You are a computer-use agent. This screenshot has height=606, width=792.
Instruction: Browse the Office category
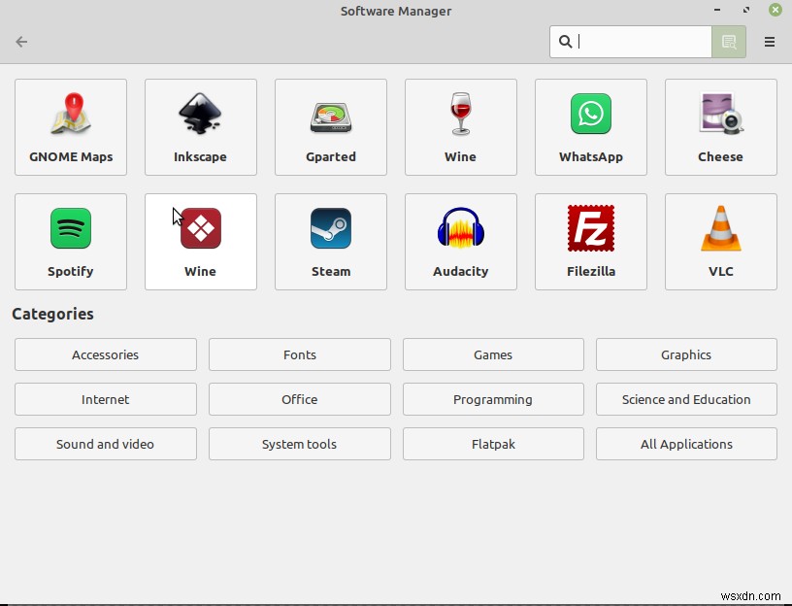(x=300, y=399)
